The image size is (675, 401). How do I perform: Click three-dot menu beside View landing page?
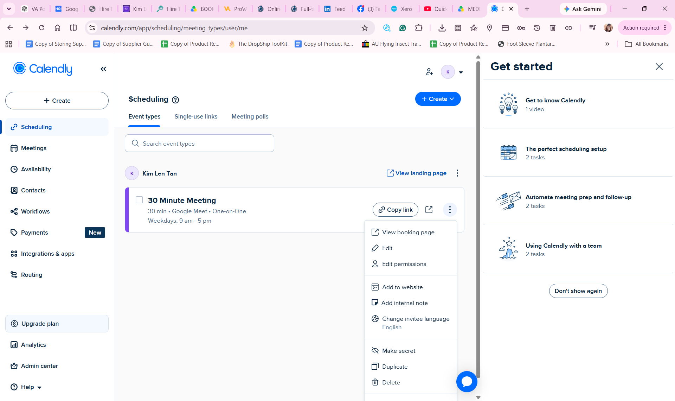pyautogui.click(x=457, y=173)
